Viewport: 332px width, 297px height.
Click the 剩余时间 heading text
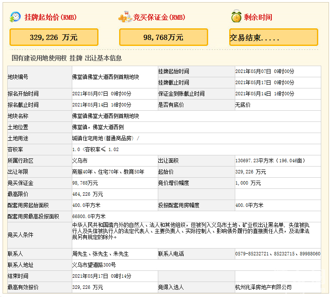click(258, 18)
